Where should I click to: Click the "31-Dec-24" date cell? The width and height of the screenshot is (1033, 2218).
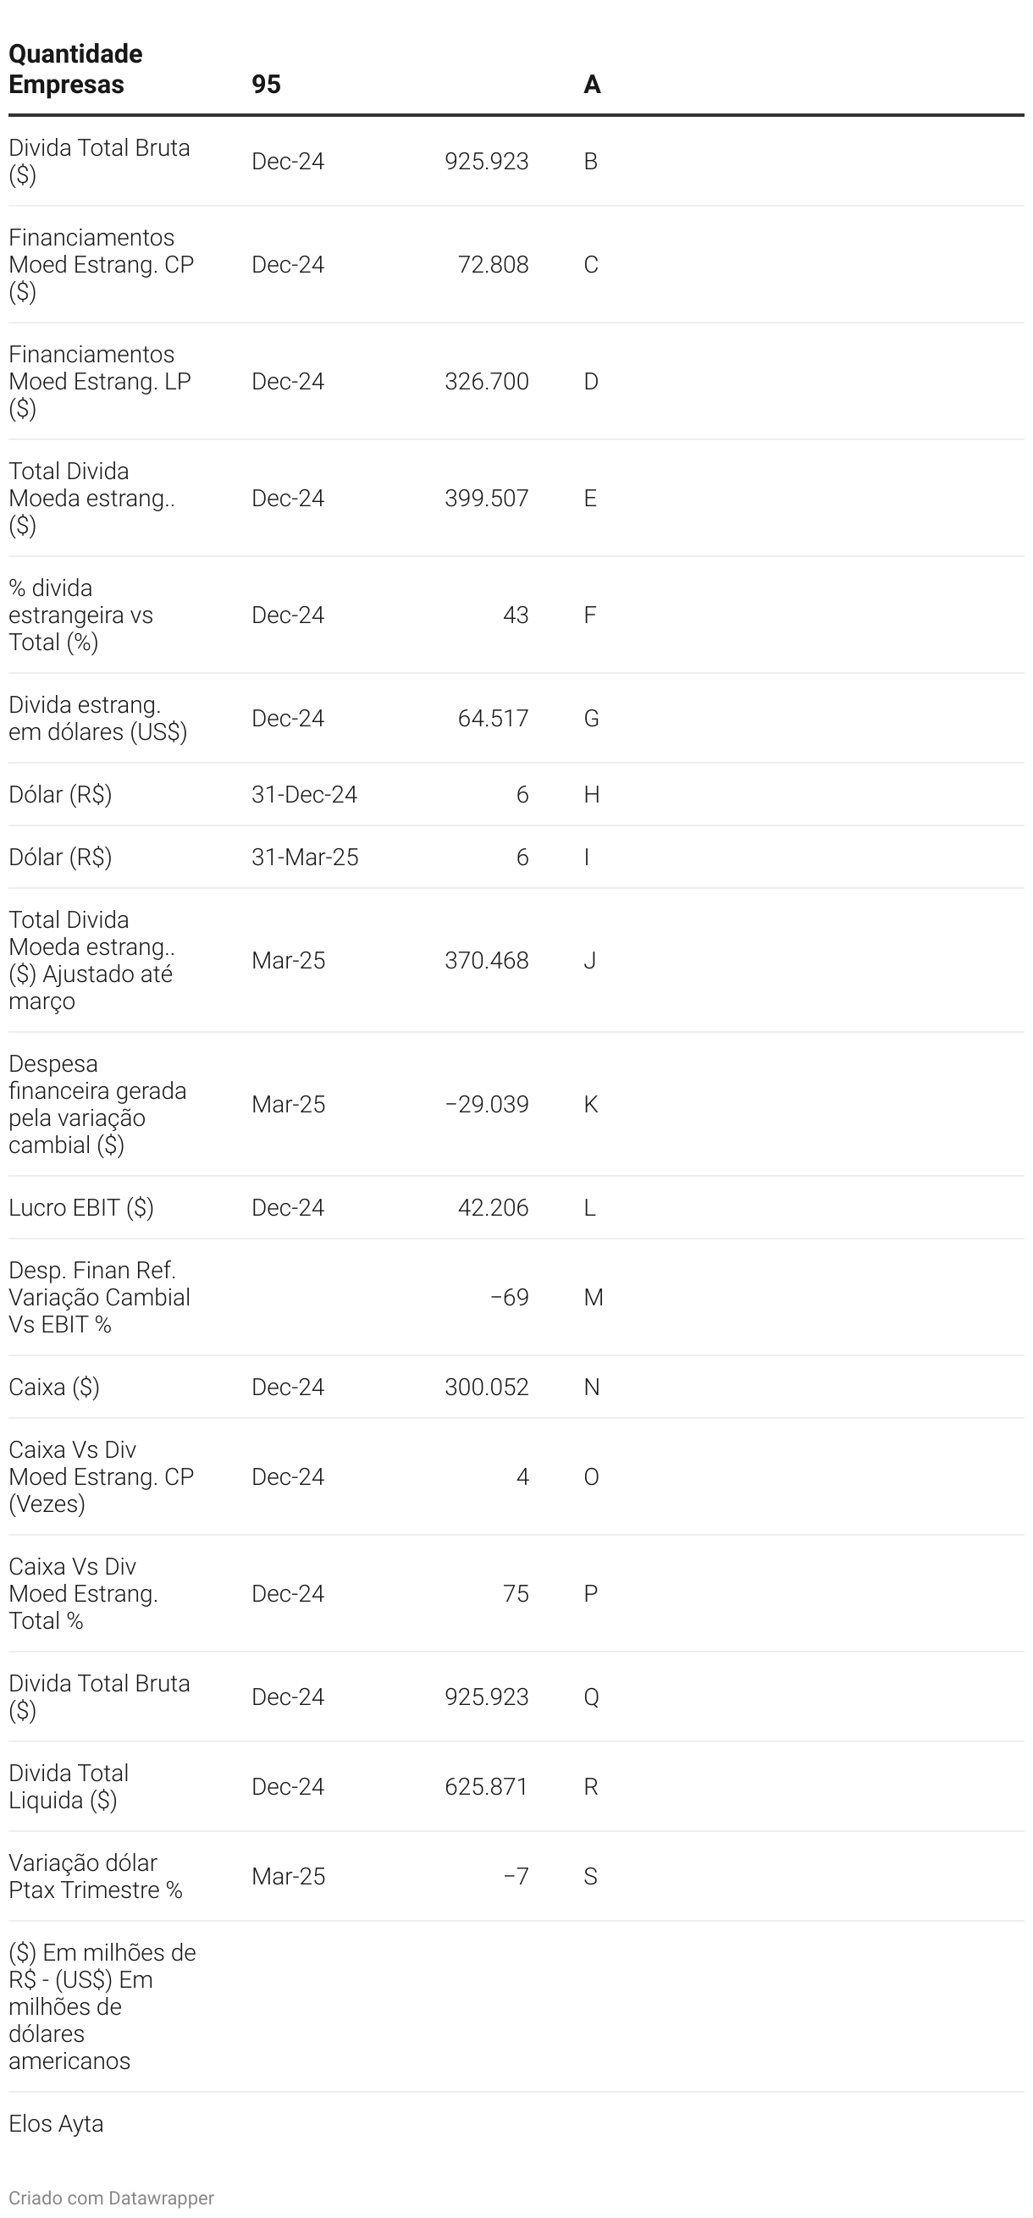point(304,794)
